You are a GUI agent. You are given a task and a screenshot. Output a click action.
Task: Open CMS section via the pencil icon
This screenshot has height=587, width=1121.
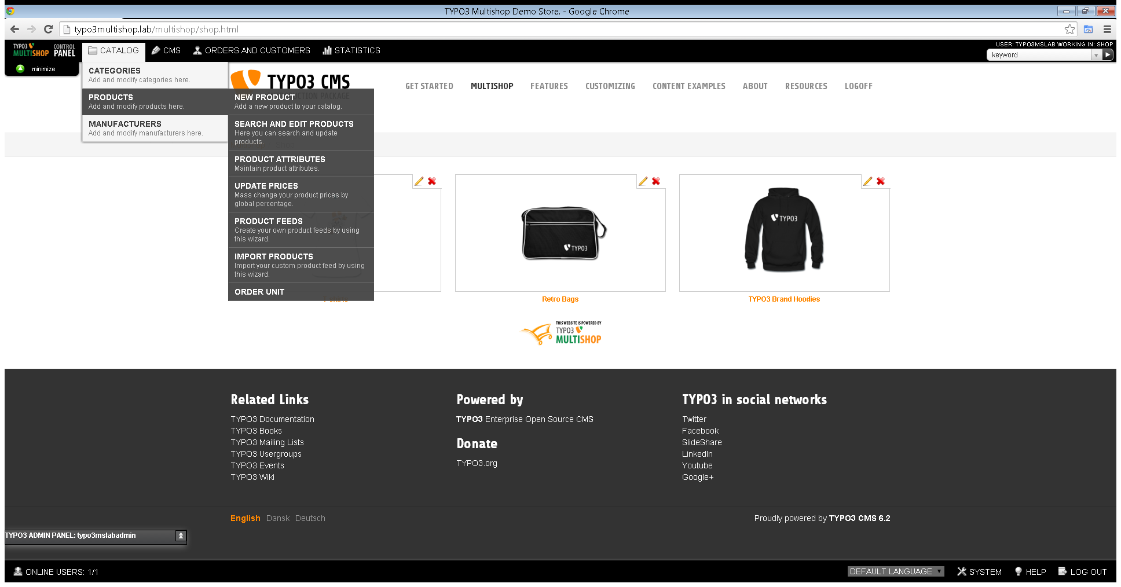click(x=156, y=50)
